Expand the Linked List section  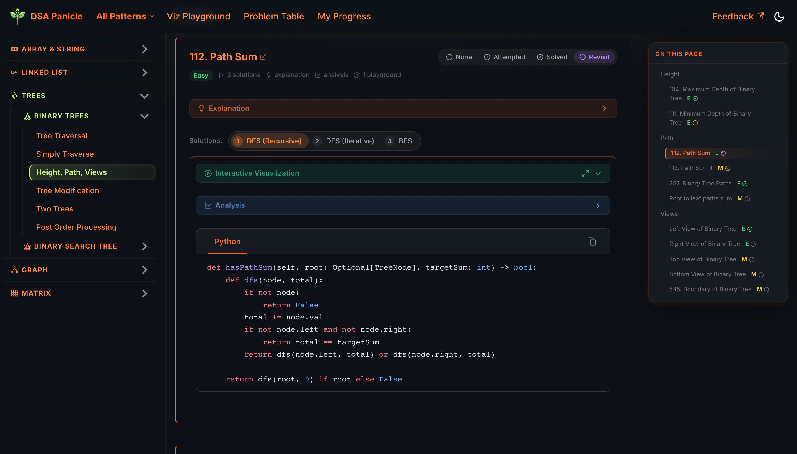coord(144,72)
